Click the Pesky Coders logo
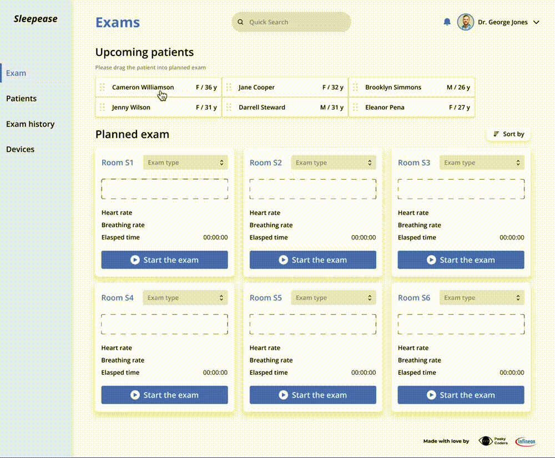555x458 pixels. [493, 441]
